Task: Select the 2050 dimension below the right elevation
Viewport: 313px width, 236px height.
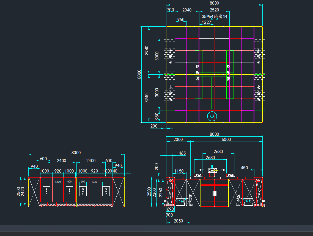Action: (179, 221)
